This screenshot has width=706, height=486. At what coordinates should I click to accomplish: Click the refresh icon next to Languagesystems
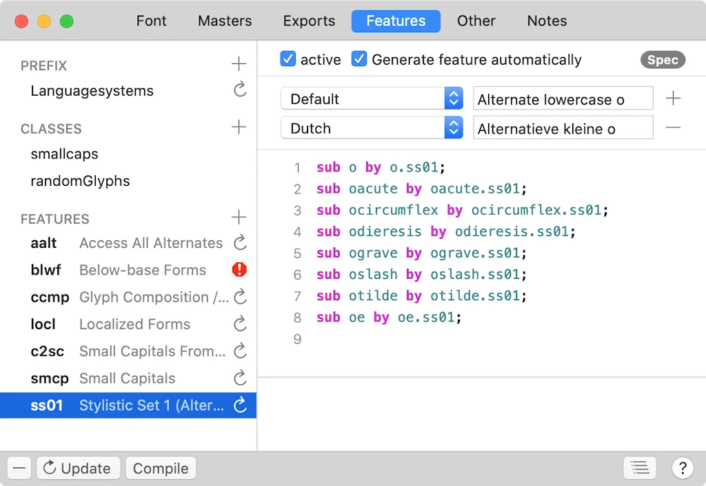coord(240,90)
